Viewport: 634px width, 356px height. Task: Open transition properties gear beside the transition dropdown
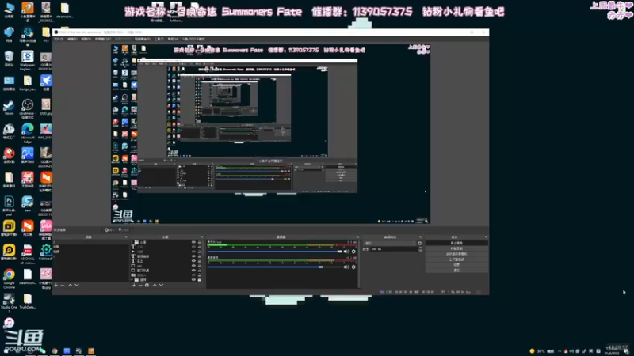[x=420, y=244]
